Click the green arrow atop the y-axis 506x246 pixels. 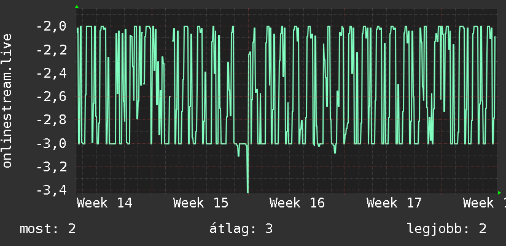77,7
